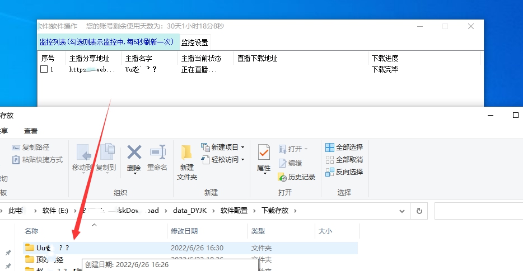Click the 直播下载地址 column header

(x=258, y=58)
